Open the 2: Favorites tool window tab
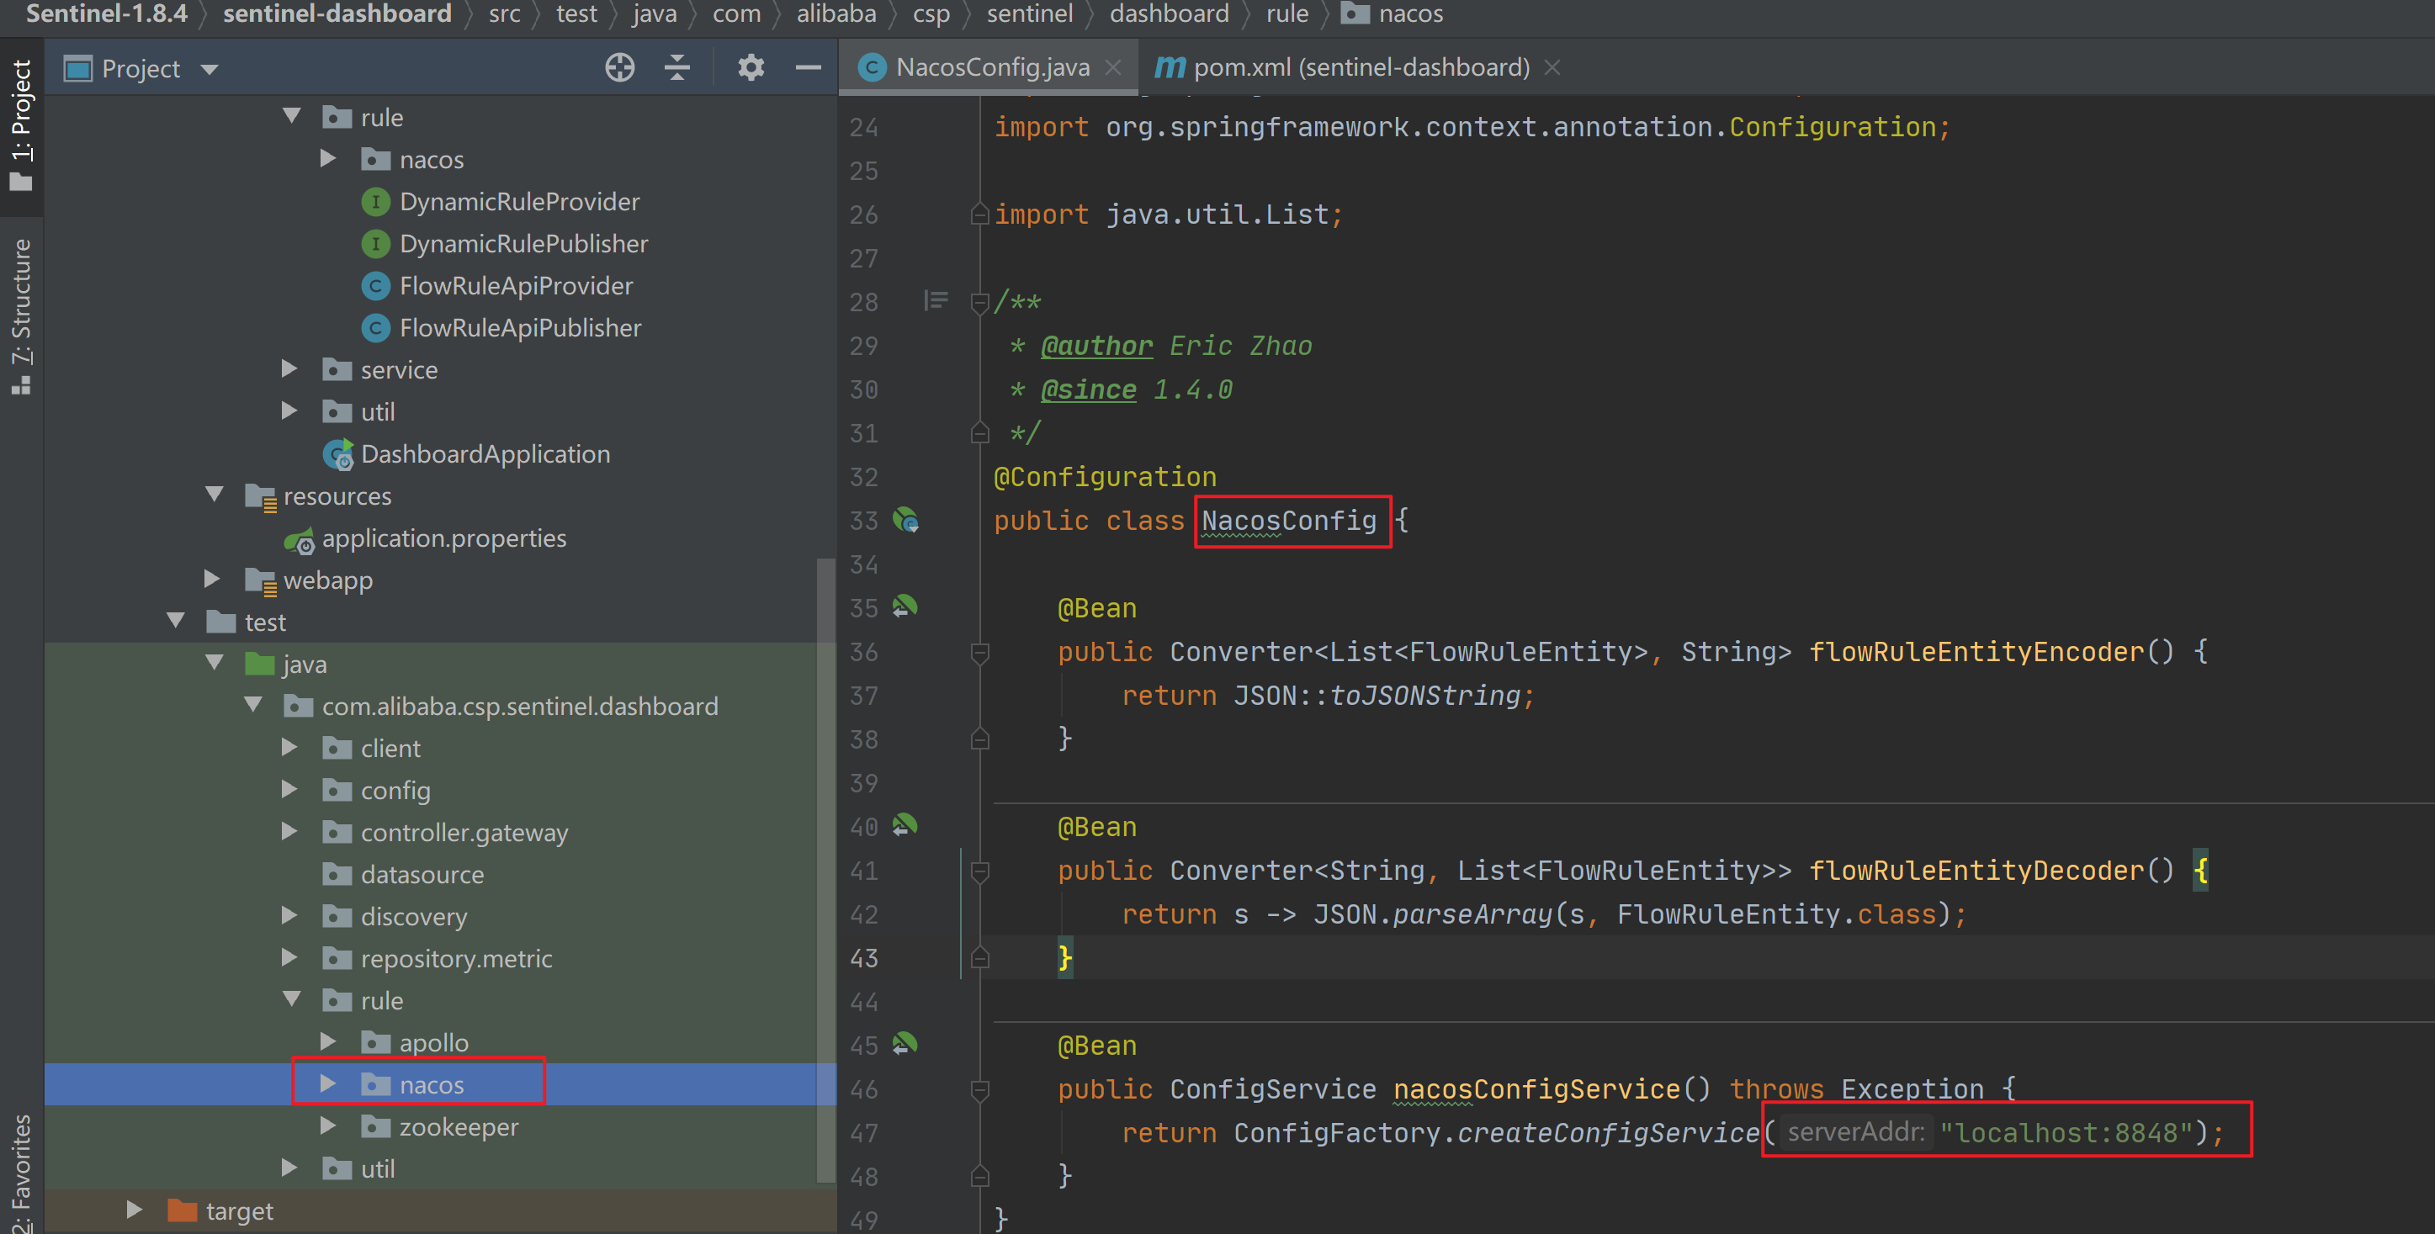2435x1234 pixels. (21, 1174)
